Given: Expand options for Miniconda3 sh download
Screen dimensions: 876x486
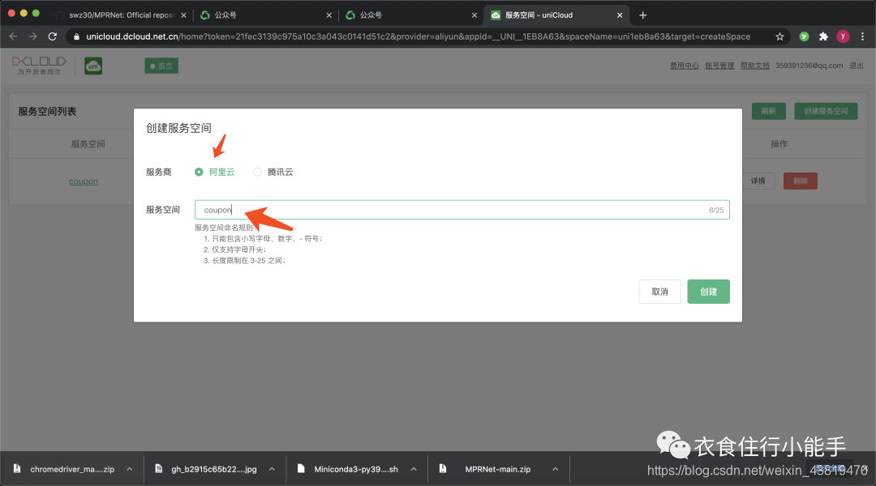Looking at the screenshot, I should 414,469.
